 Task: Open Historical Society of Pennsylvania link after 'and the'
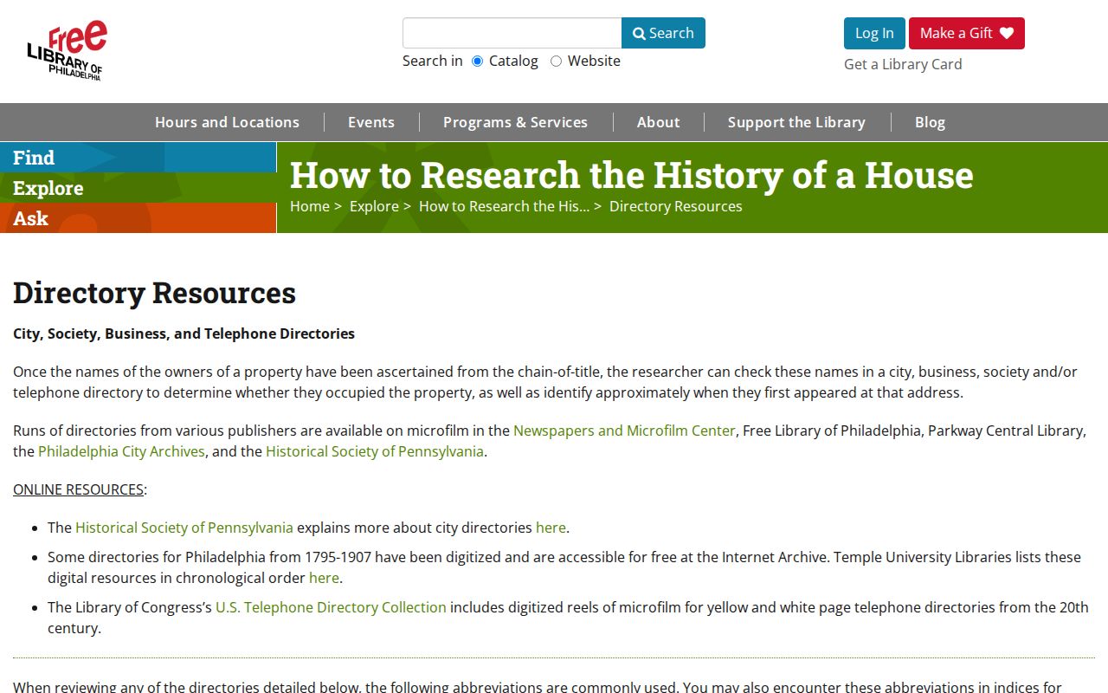click(x=375, y=451)
